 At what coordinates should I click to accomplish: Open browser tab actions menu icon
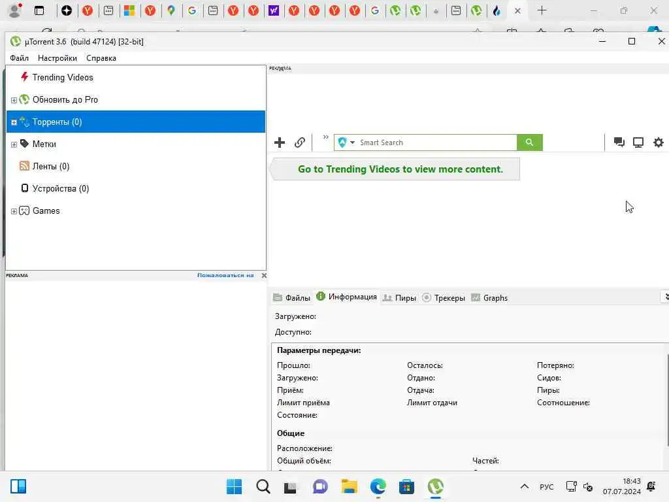click(39, 10)
